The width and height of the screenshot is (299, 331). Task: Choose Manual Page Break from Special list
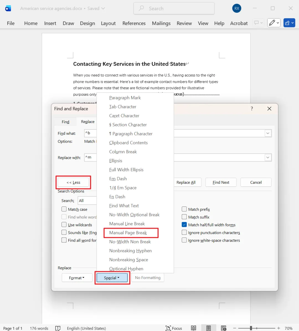(128, 233)
